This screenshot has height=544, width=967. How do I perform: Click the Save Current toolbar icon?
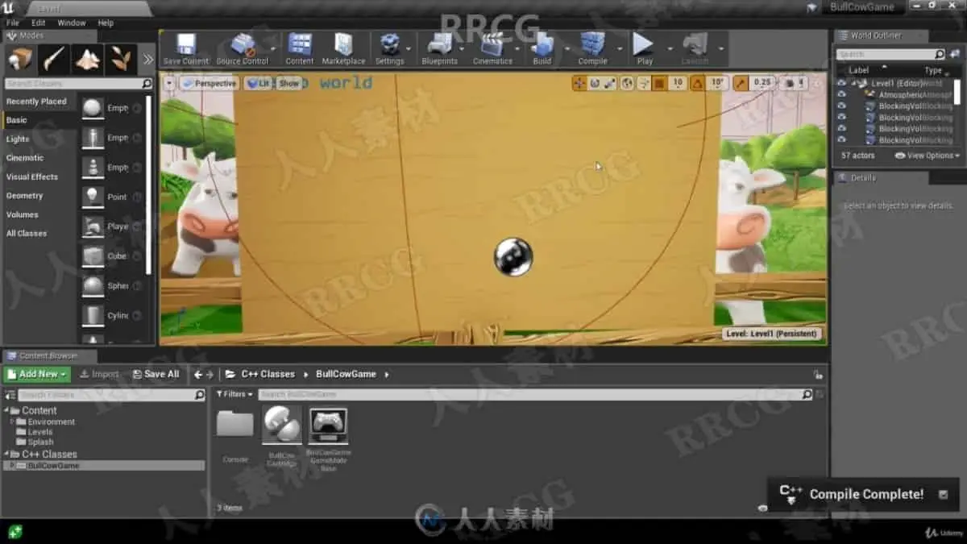(186, 49)
